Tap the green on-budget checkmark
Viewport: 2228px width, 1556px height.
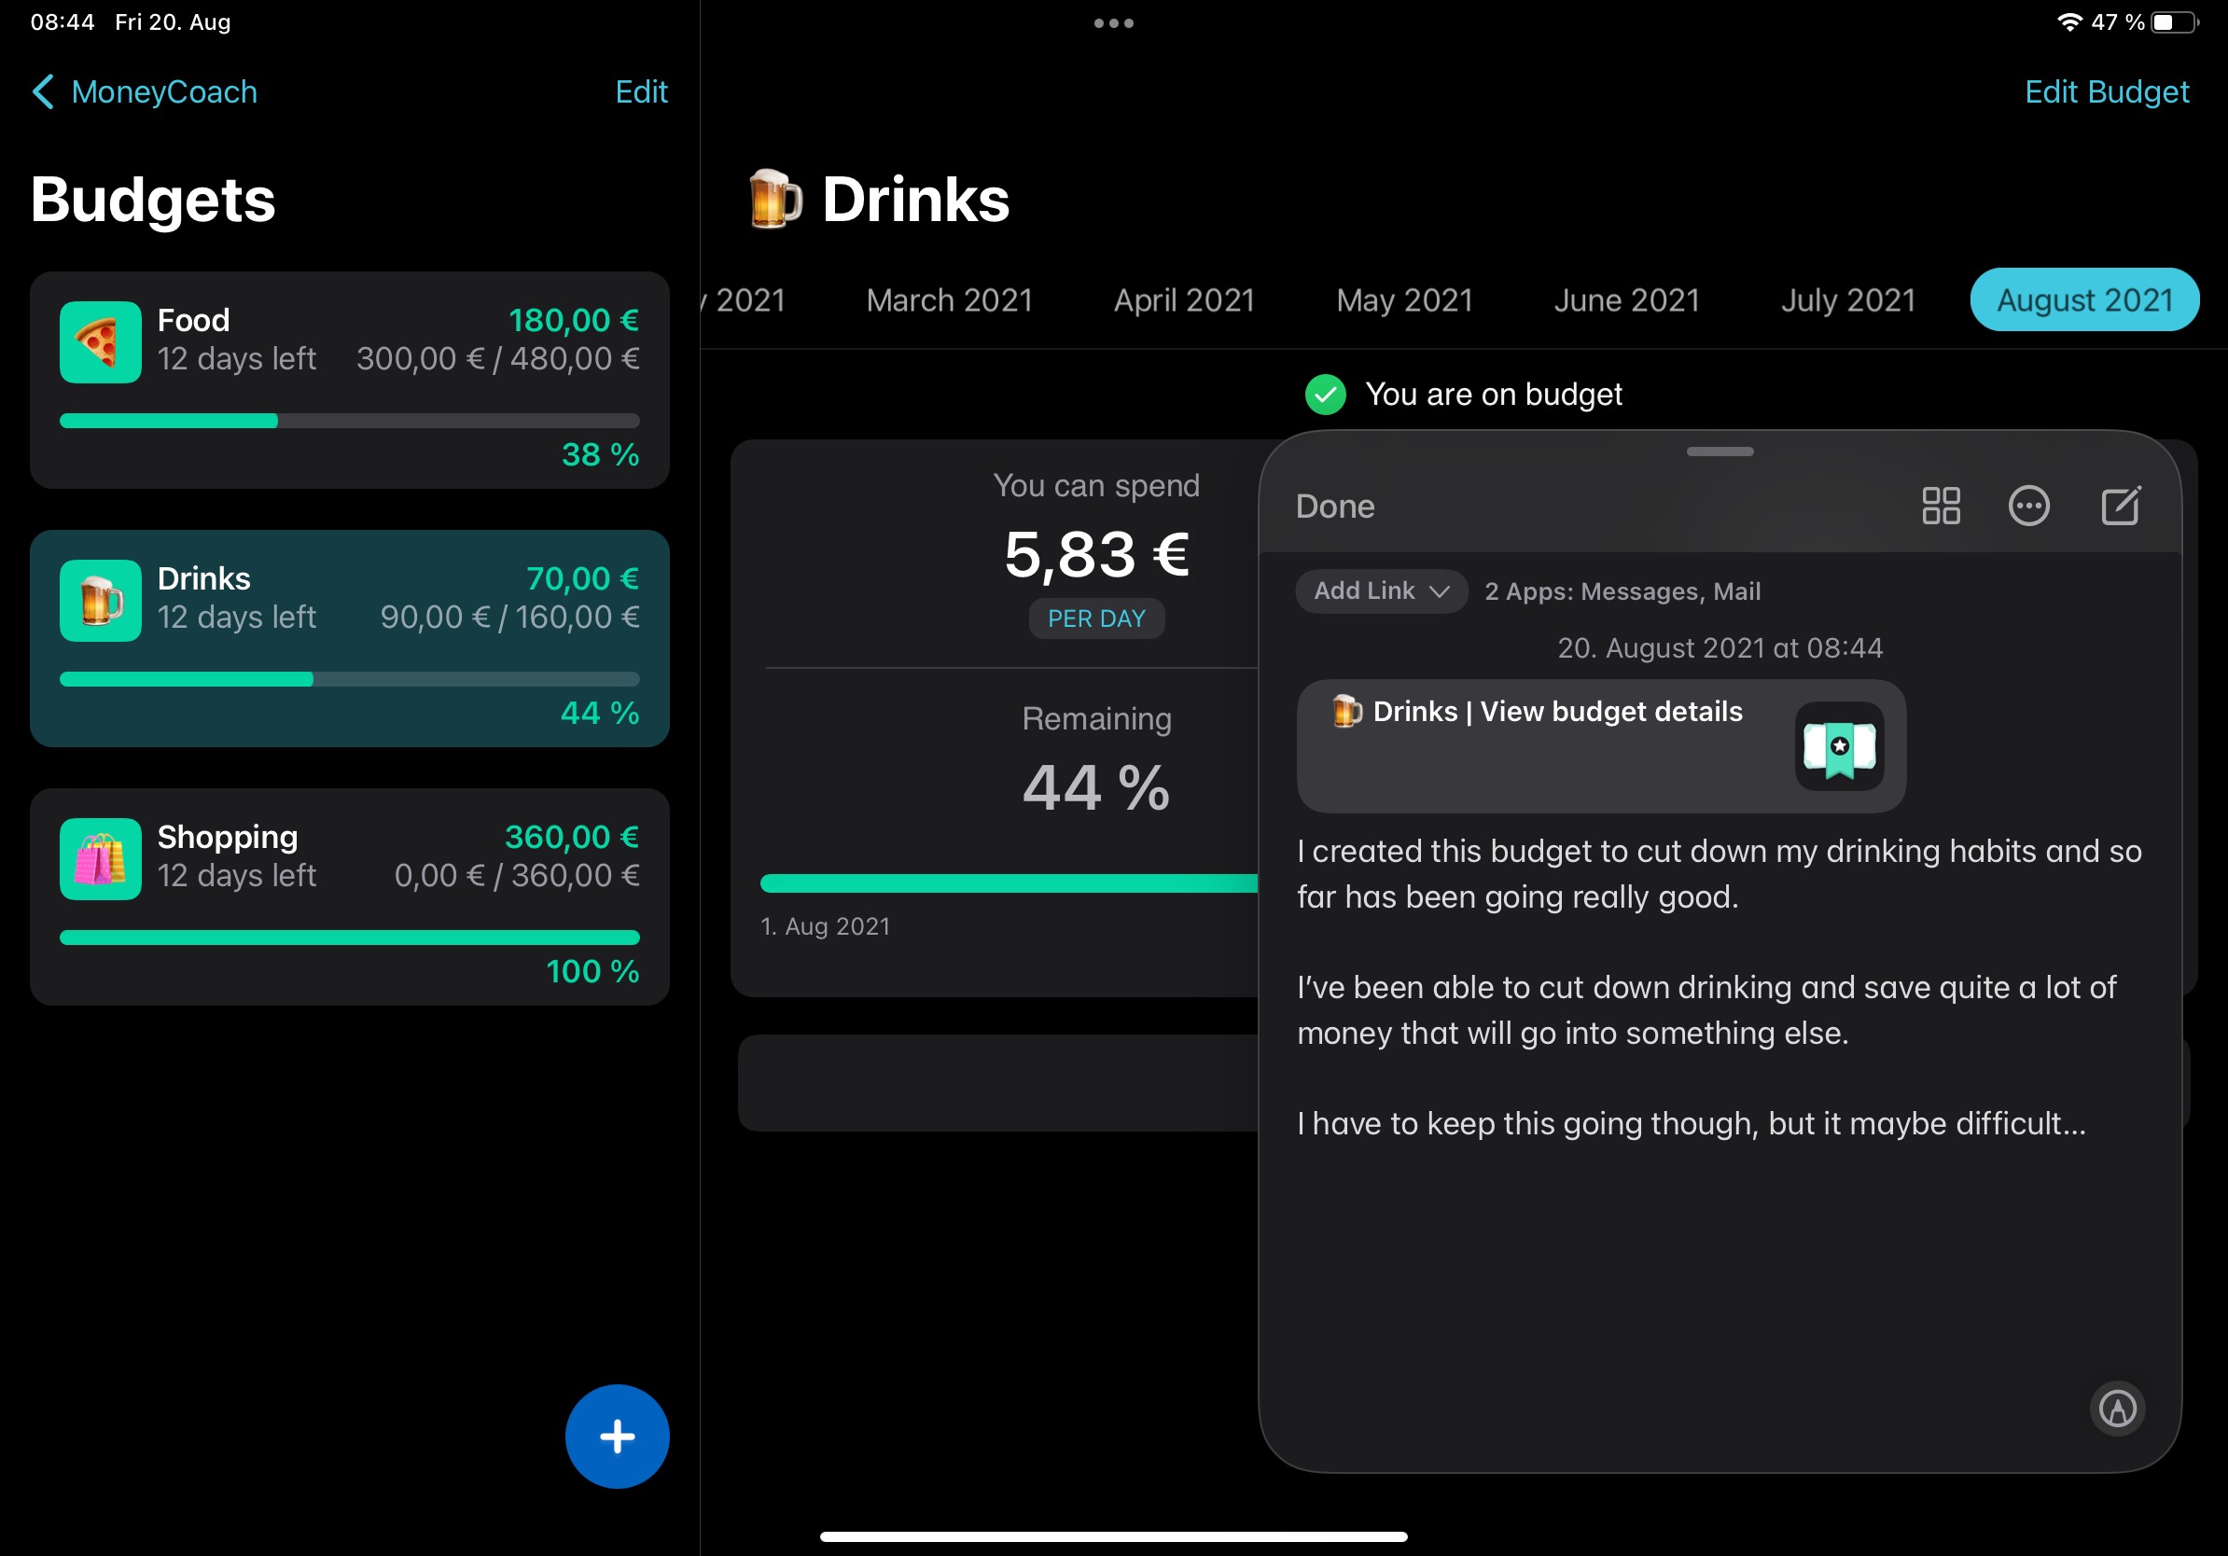click(1325, 395)
